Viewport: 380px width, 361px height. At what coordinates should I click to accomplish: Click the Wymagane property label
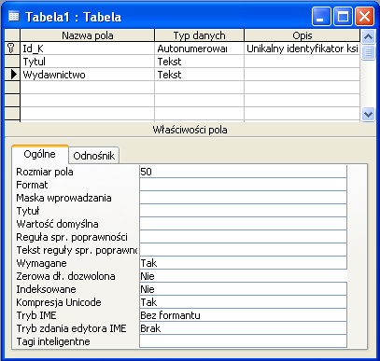41,263
